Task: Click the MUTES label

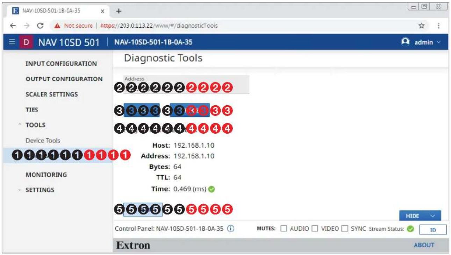Action: [266, 229]
